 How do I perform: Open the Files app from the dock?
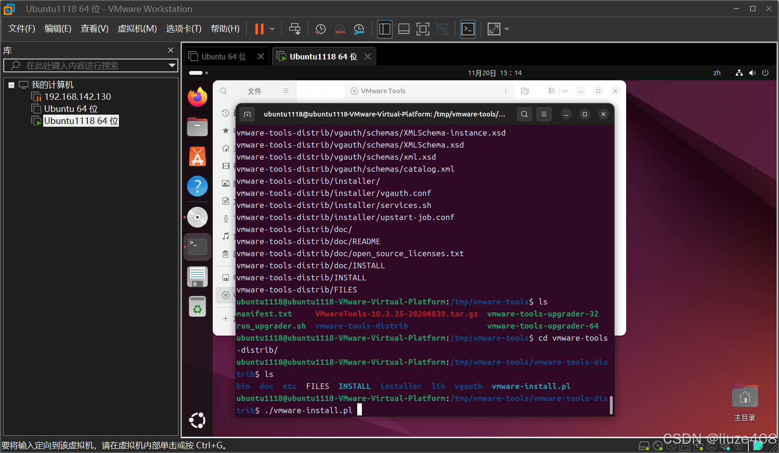click(197, 127)
